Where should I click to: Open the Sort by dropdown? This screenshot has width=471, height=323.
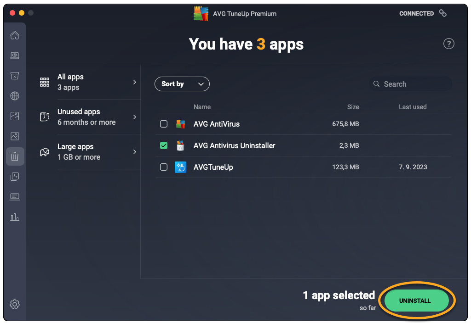point(182,84)
